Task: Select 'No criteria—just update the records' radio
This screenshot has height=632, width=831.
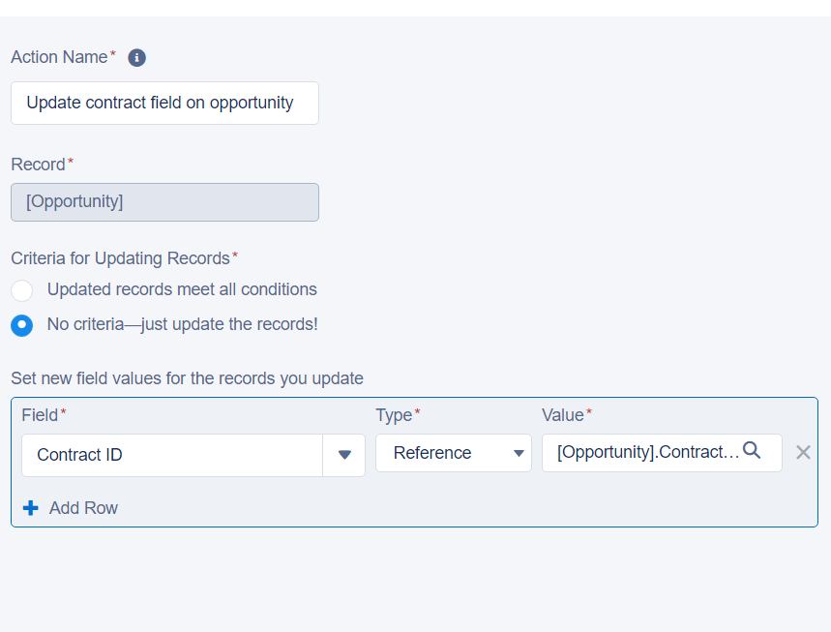Action: [x=22, y=325]
